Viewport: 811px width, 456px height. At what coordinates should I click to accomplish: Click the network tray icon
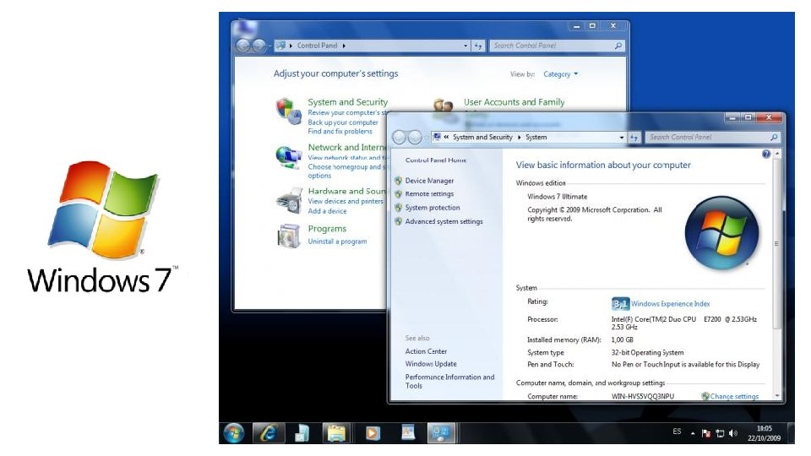(720, 434)
